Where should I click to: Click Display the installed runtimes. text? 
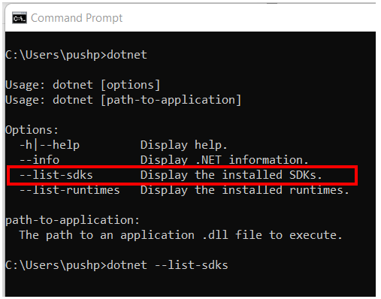244,190
